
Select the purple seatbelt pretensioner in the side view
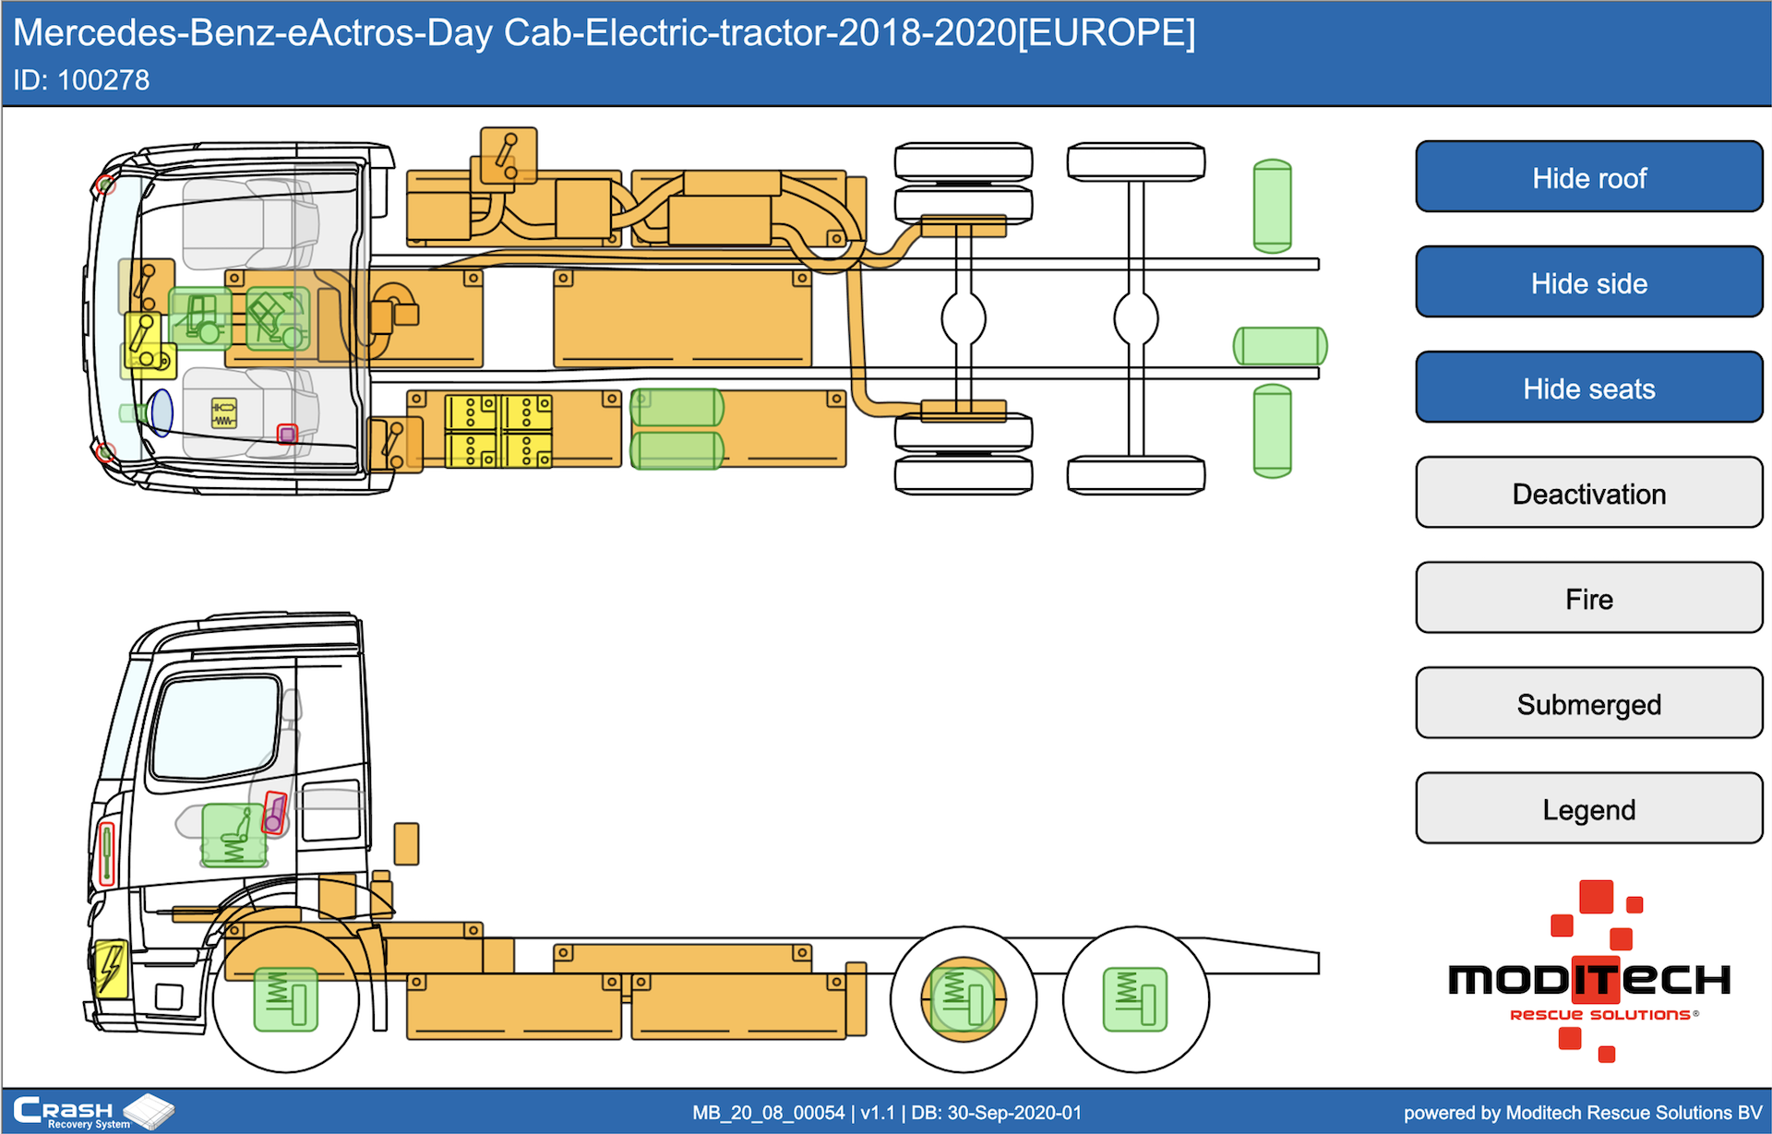point(274,814)
